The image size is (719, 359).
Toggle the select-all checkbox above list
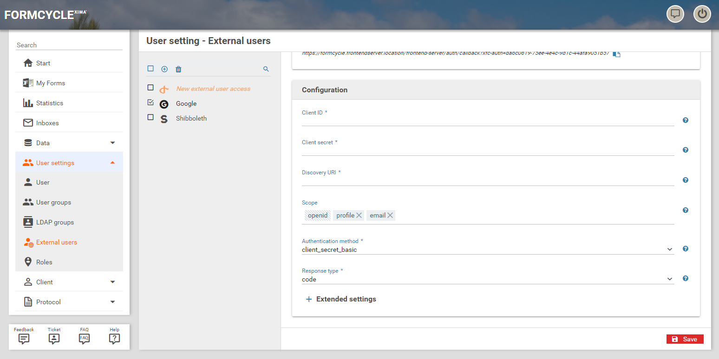150,69
